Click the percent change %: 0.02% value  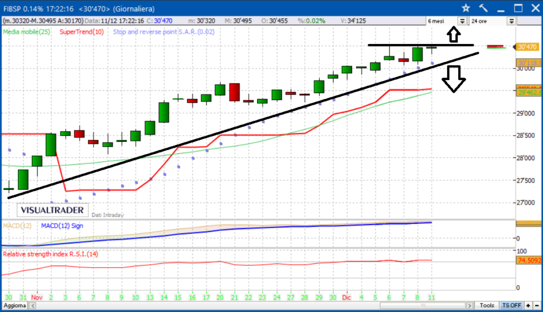(312, 21)
